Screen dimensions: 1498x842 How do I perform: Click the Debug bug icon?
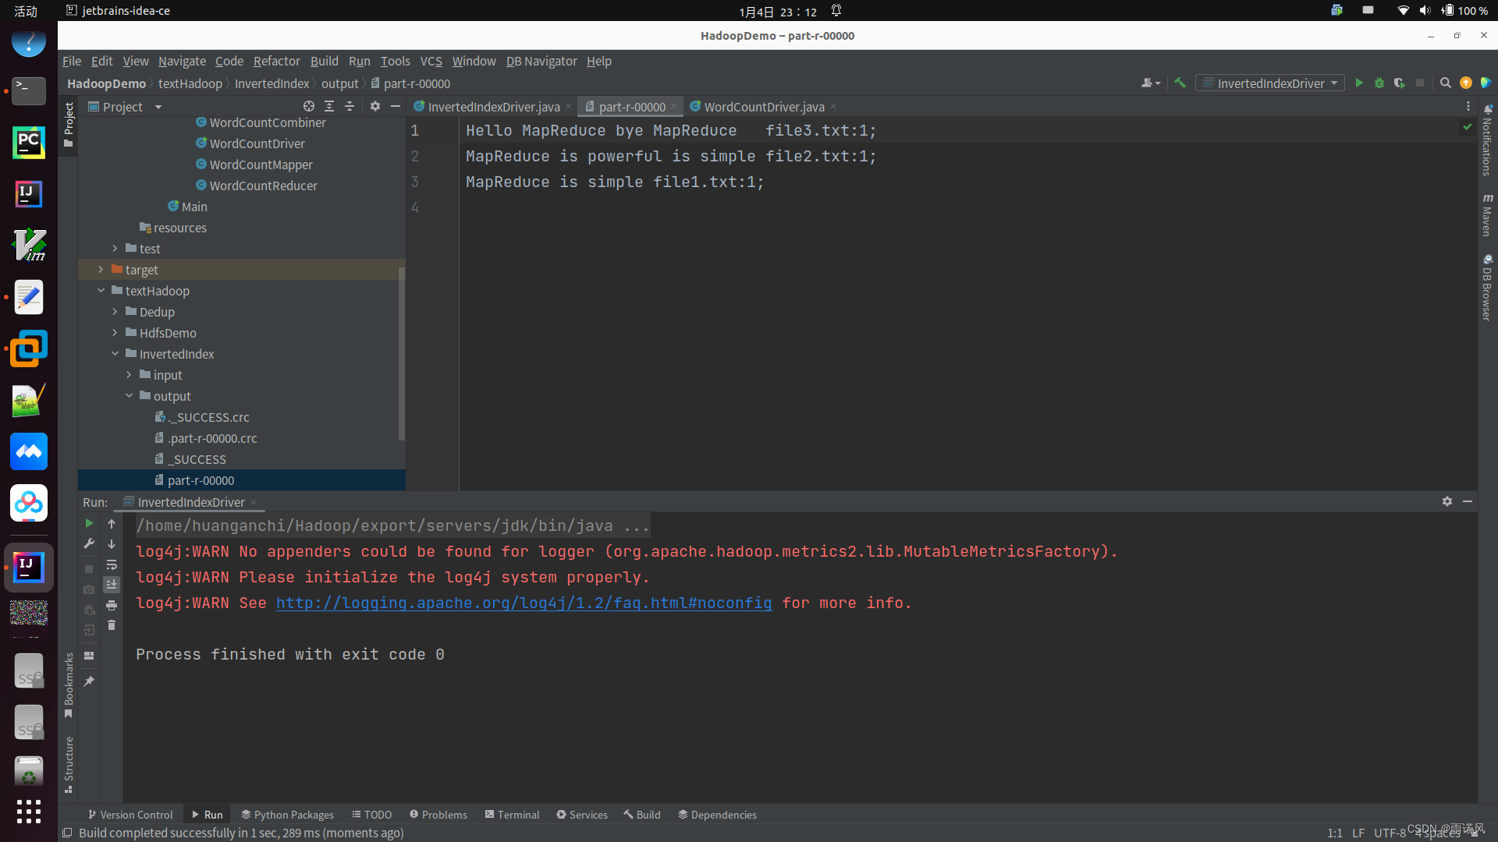pyautogui.click(x=1379, y=83)
